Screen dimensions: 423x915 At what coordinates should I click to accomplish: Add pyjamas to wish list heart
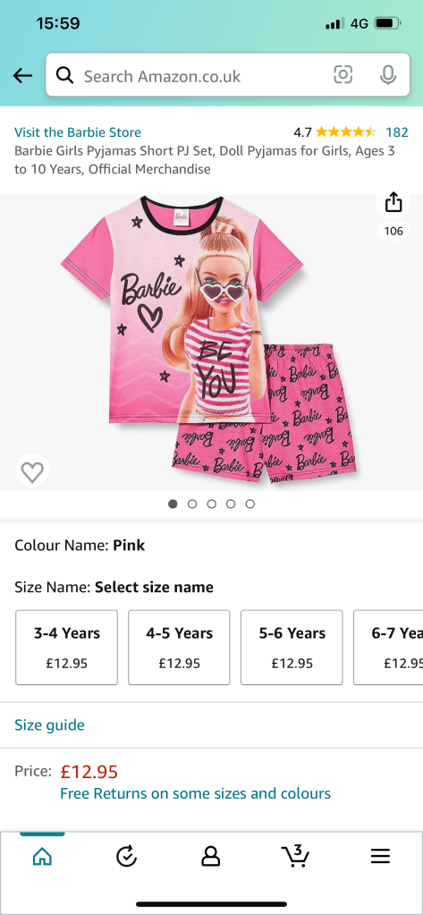click(x=32, y=470)
